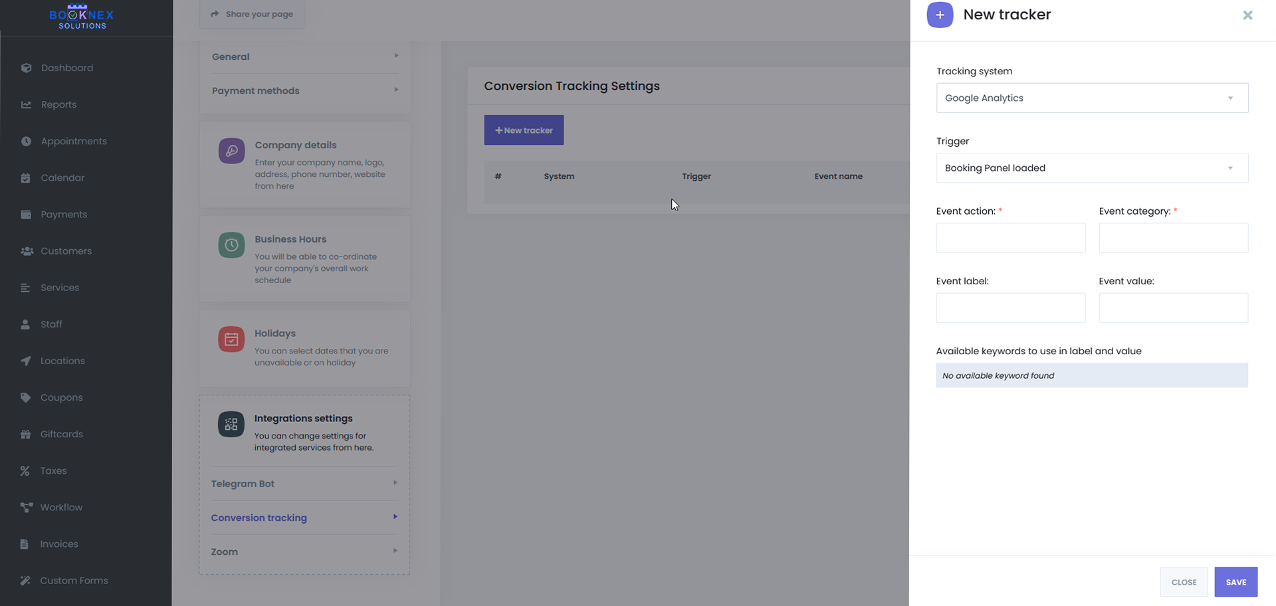Open the Calendar icon in sidebar
1276x606 pixels.
[25, 177]
